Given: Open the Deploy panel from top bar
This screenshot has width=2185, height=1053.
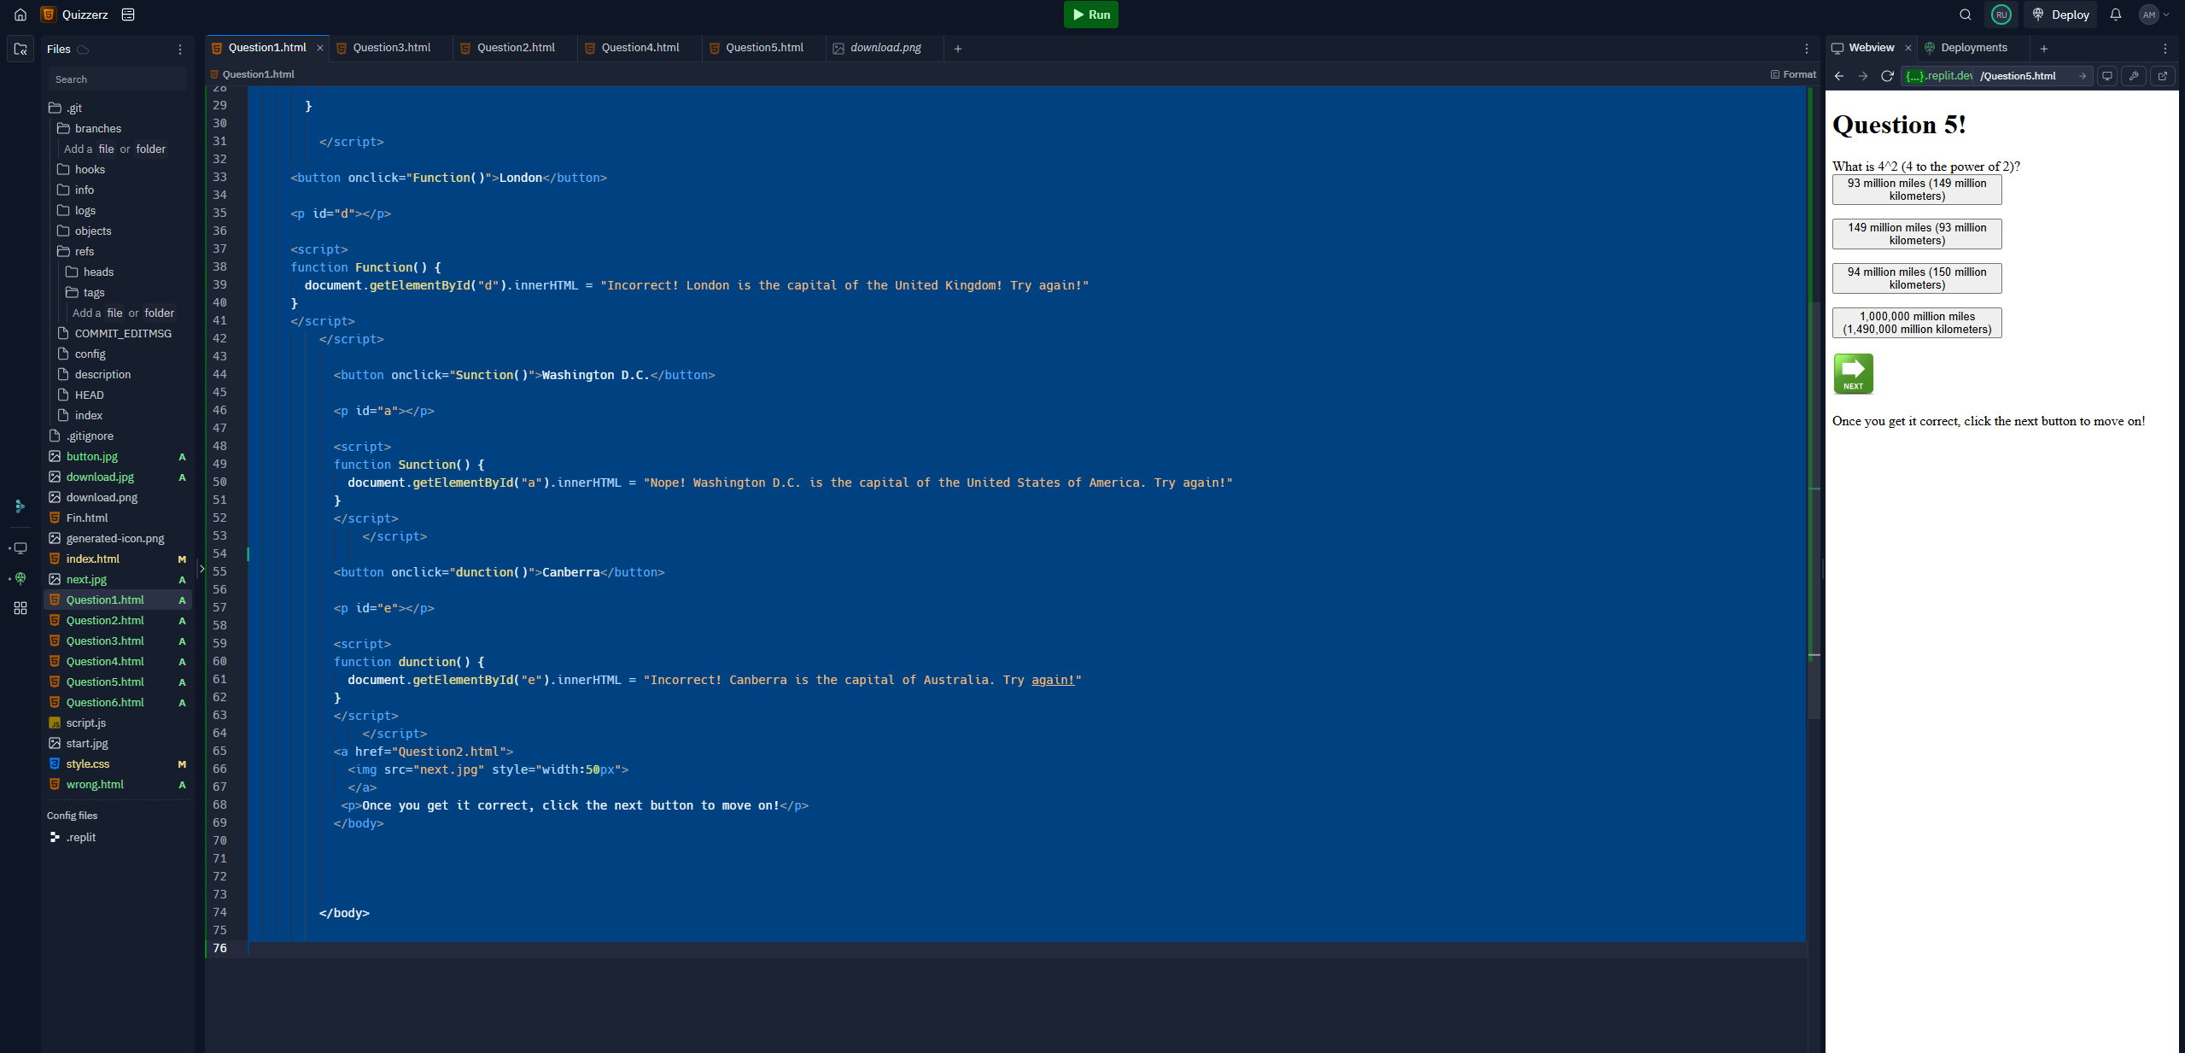Looking at the screenshot, I should click(2060, 15).
